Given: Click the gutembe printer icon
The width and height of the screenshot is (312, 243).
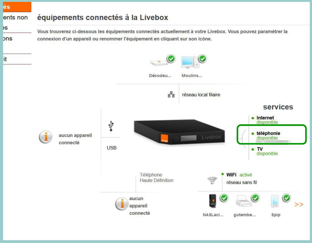Looking at the screenshot, I should (x=243, y=201).
